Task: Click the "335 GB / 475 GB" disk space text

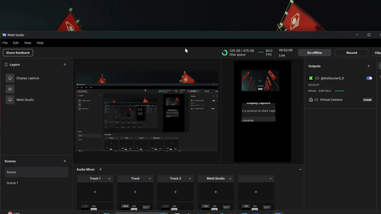Action: pos(242,51)
